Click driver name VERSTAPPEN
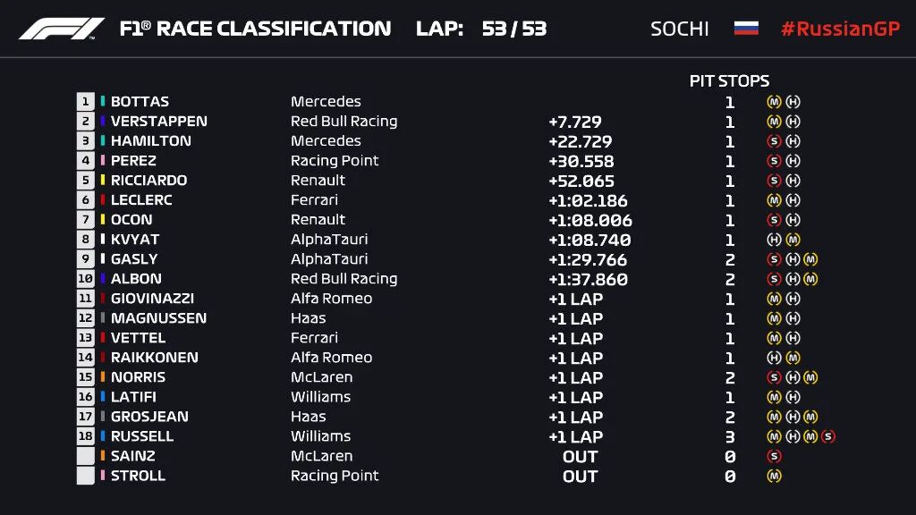 click(158, 122)
